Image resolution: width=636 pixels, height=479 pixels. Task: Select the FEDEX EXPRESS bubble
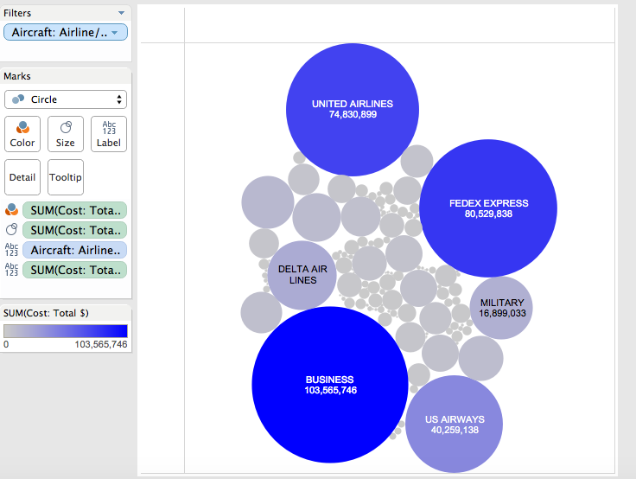[488, 208]
